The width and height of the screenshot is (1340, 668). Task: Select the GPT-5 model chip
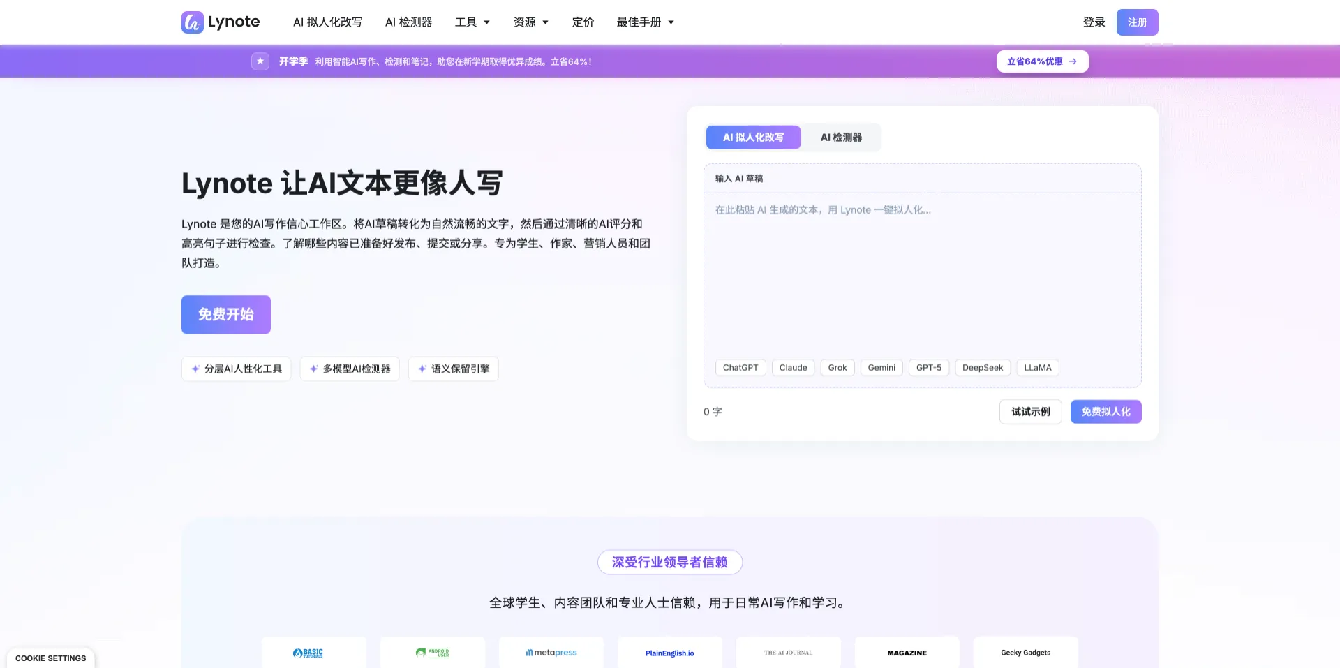click(x=929, y=368)
